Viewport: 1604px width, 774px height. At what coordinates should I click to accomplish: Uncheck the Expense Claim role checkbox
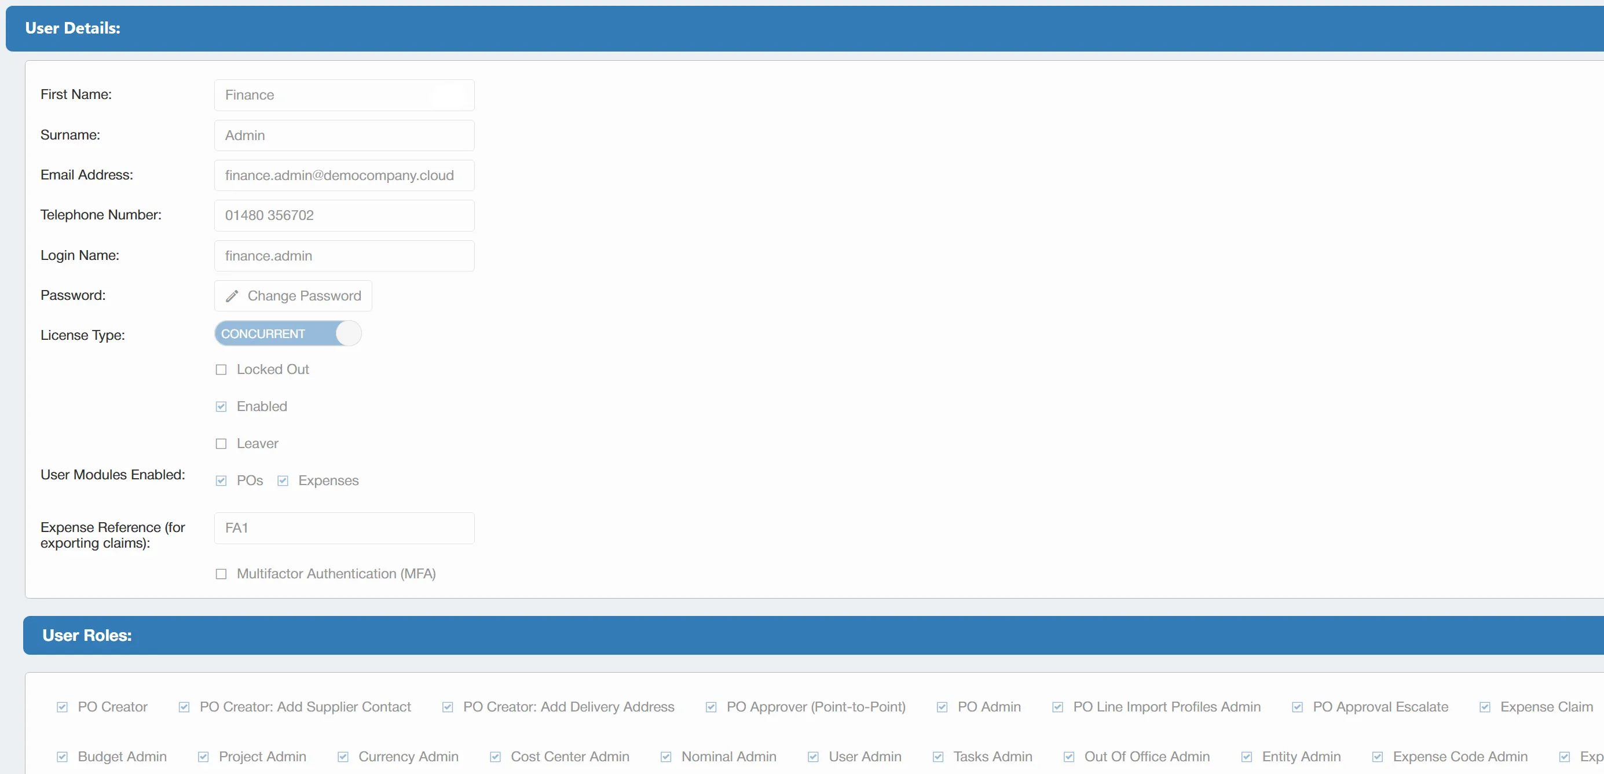coord(1485,707)
